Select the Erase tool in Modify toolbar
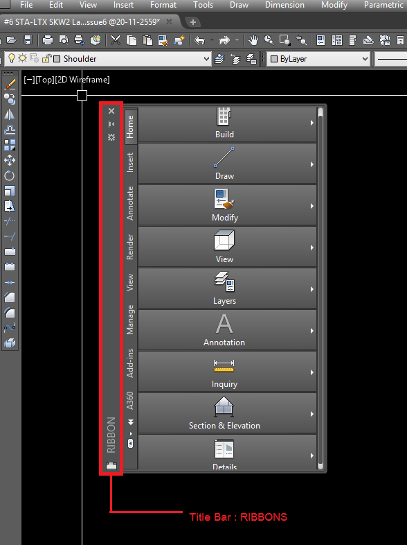The height and width of the screenshot is (545, 407). pyautogui.click(x=10, y=84)
